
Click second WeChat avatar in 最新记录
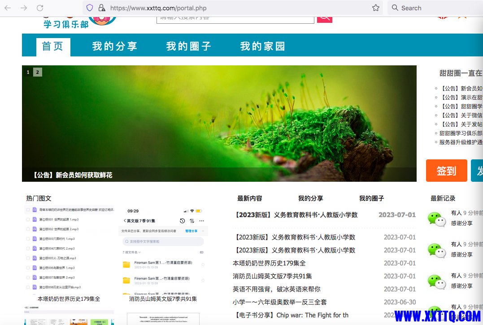click(437, 251)
